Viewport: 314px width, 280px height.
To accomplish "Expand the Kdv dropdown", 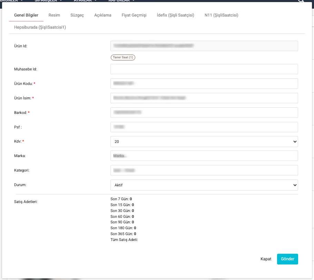I will point(204,142).
